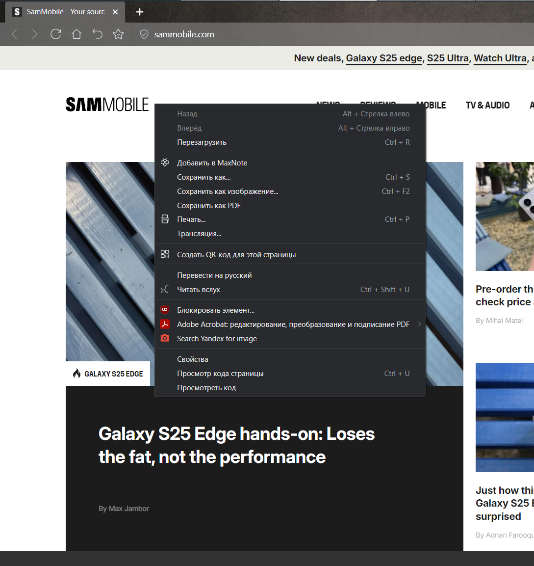The image size is (534, 566).
Task: Click the undo closed tab arrow icon
Action: 98,34
